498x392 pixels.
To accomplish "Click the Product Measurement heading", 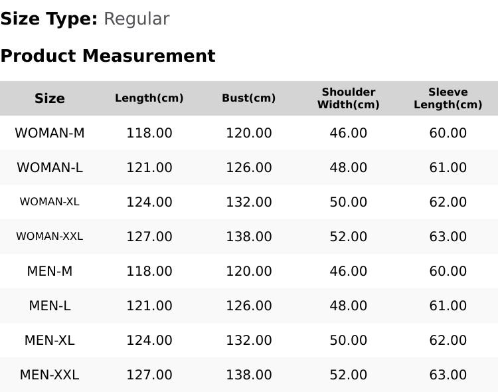I will click(108, 56).
